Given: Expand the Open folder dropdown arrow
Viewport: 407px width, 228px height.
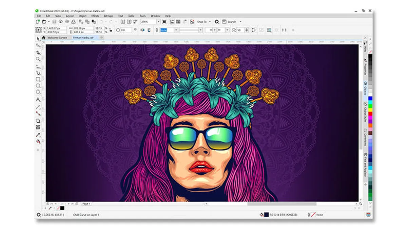Looking at the screenshot, I should 49,22.
